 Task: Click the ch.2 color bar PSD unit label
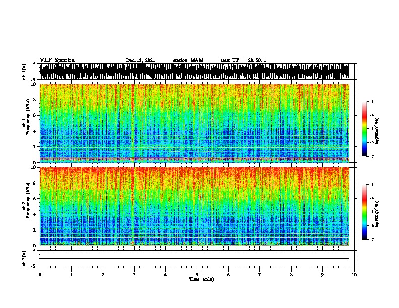(x=377, y=214)
